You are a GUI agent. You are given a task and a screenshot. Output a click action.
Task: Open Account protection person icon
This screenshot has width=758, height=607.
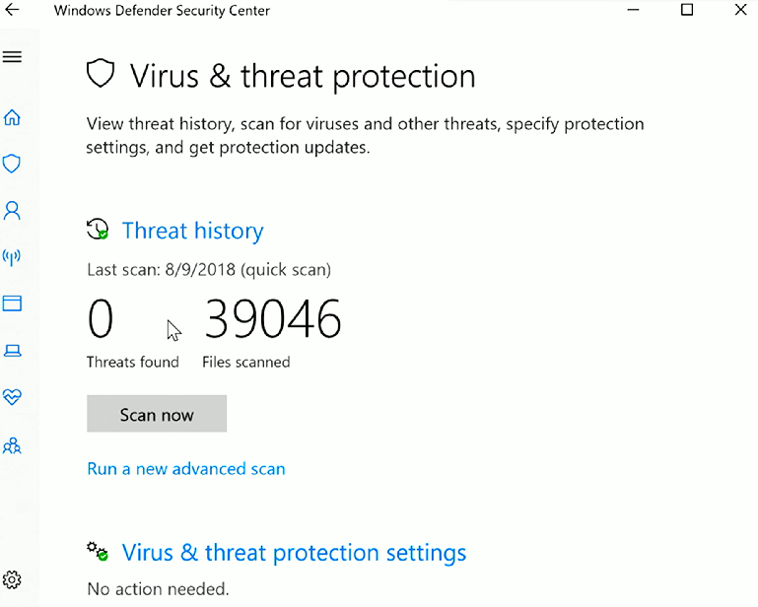pyautogui.click(x=12, y=211)
